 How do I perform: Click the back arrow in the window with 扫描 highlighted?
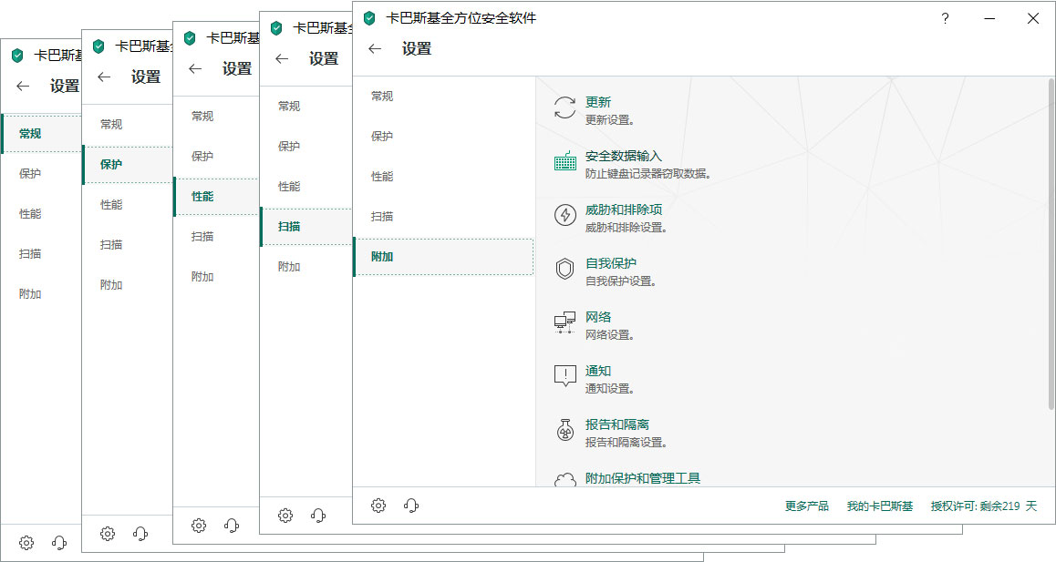pyautogui.click(x=282, y=58)
